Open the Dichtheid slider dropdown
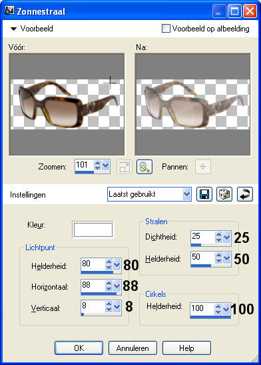261x365 pixels. tap(226, 238)
